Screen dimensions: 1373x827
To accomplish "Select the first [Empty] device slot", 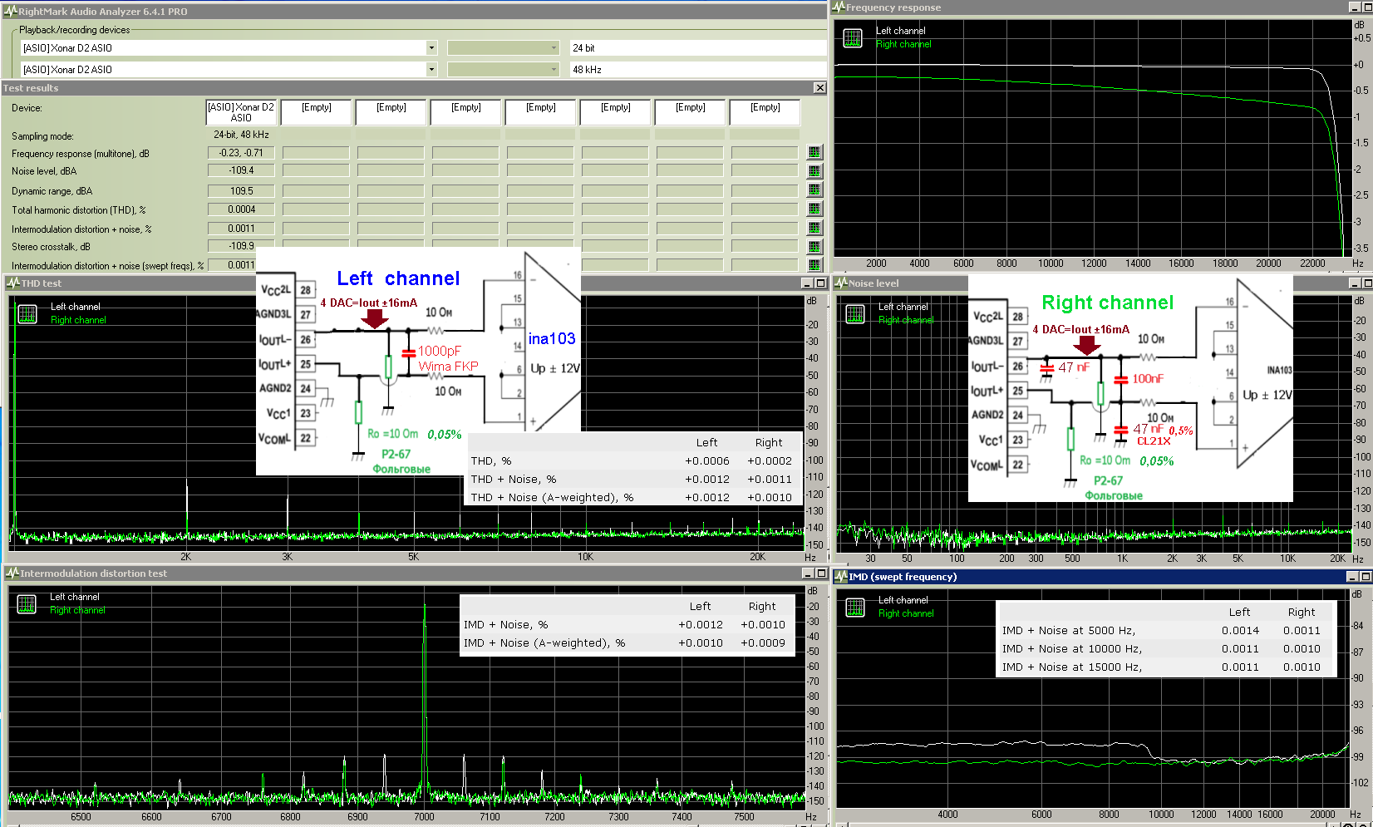I will (x=316, y=112).
